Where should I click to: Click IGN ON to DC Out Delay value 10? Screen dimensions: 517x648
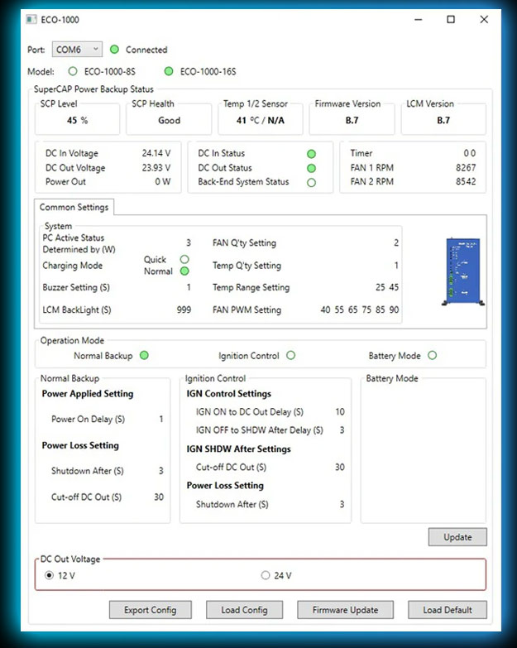tap(340, 411)
